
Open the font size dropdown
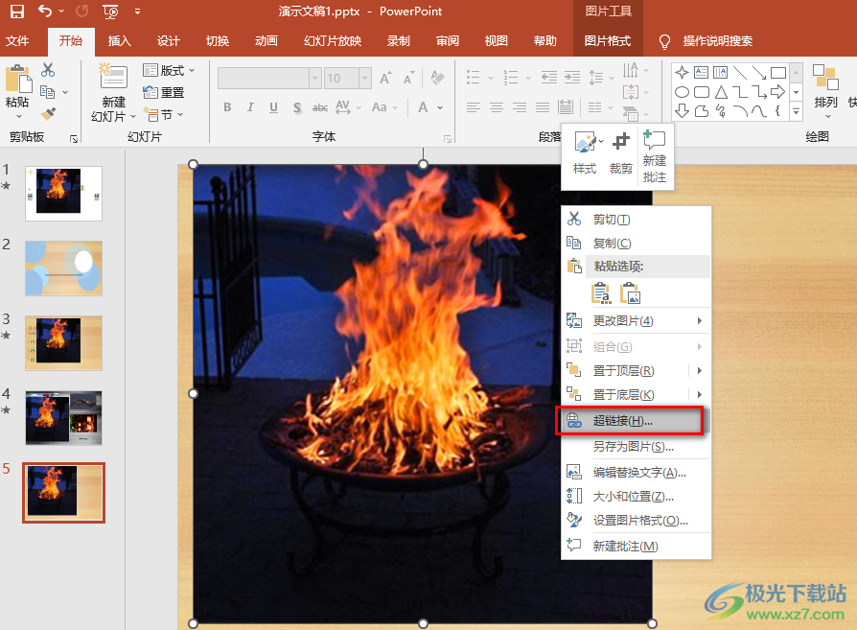pyautogui.click(x=365, y=79)
